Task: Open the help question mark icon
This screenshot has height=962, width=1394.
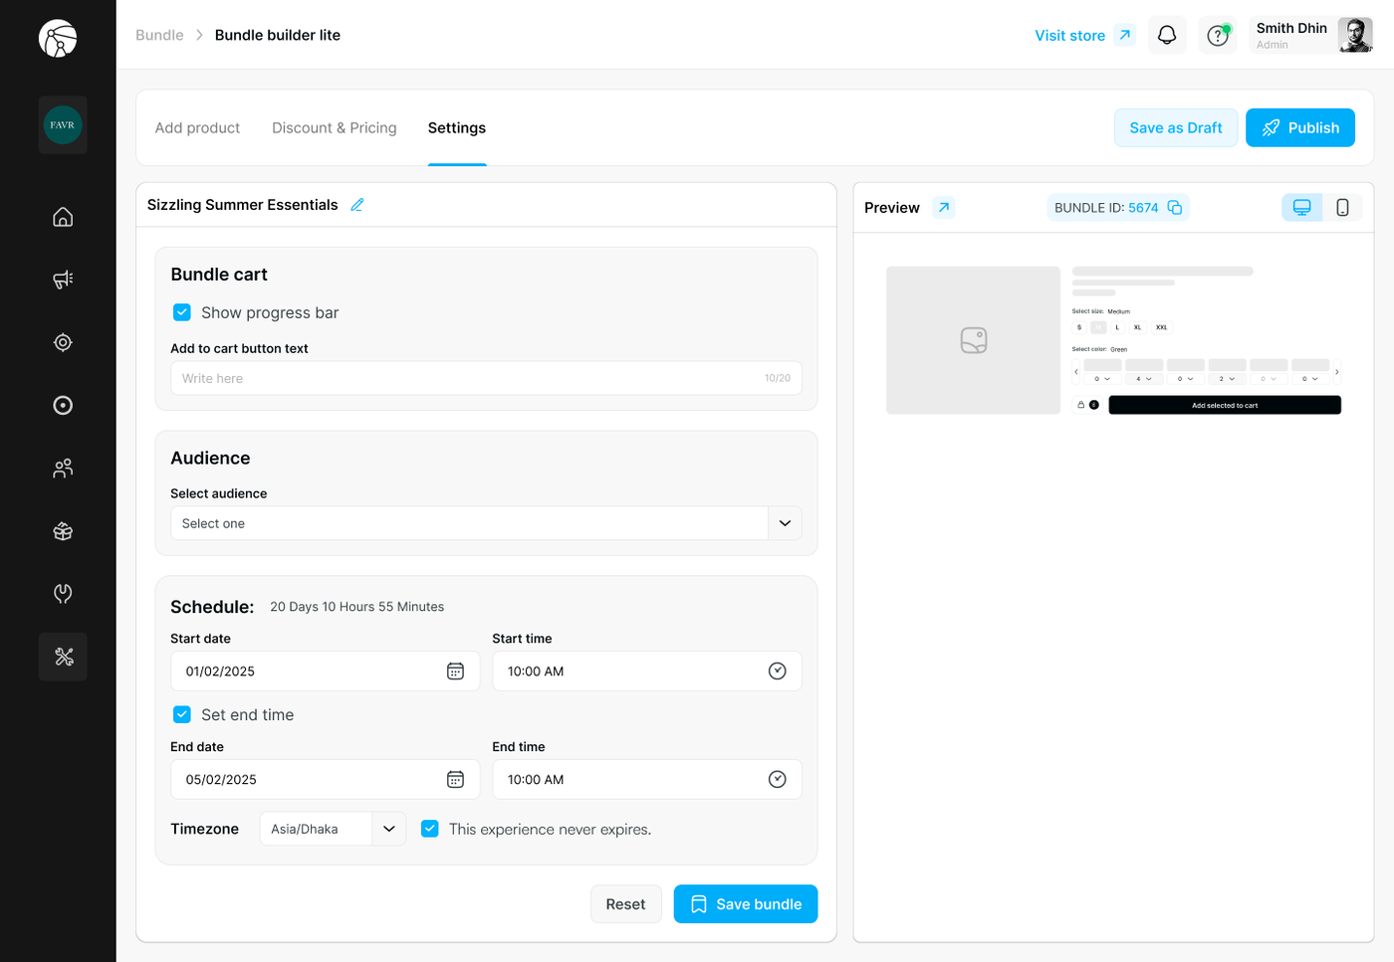Action: [x=1217, y=36]
